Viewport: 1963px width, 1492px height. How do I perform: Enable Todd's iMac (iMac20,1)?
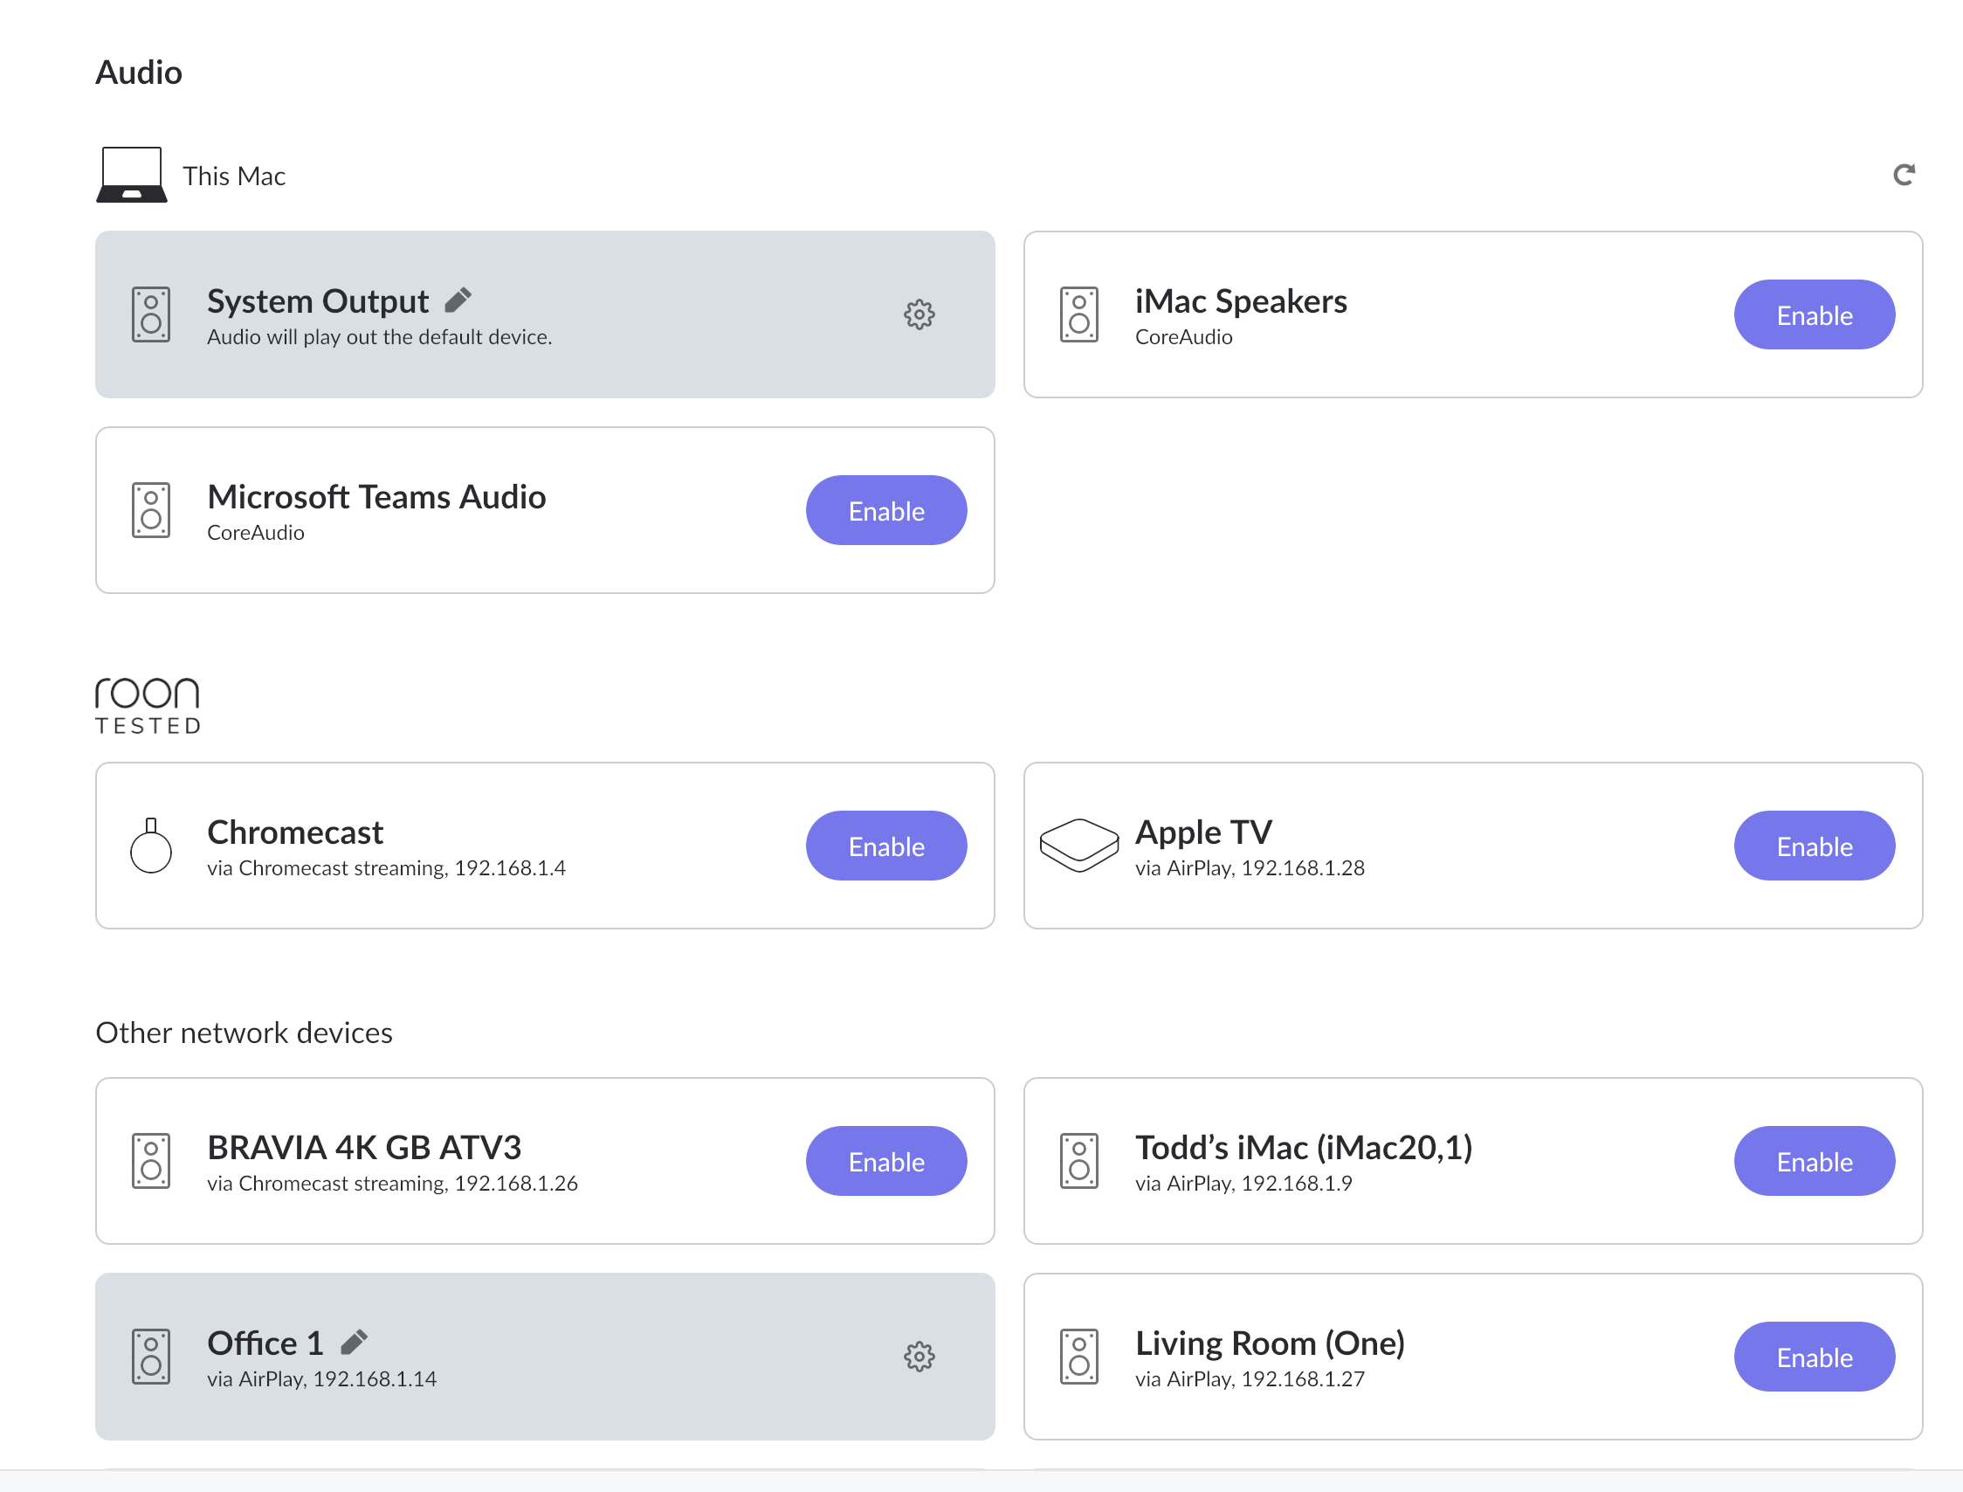pyautogui.click(x=1814, y=1161)
